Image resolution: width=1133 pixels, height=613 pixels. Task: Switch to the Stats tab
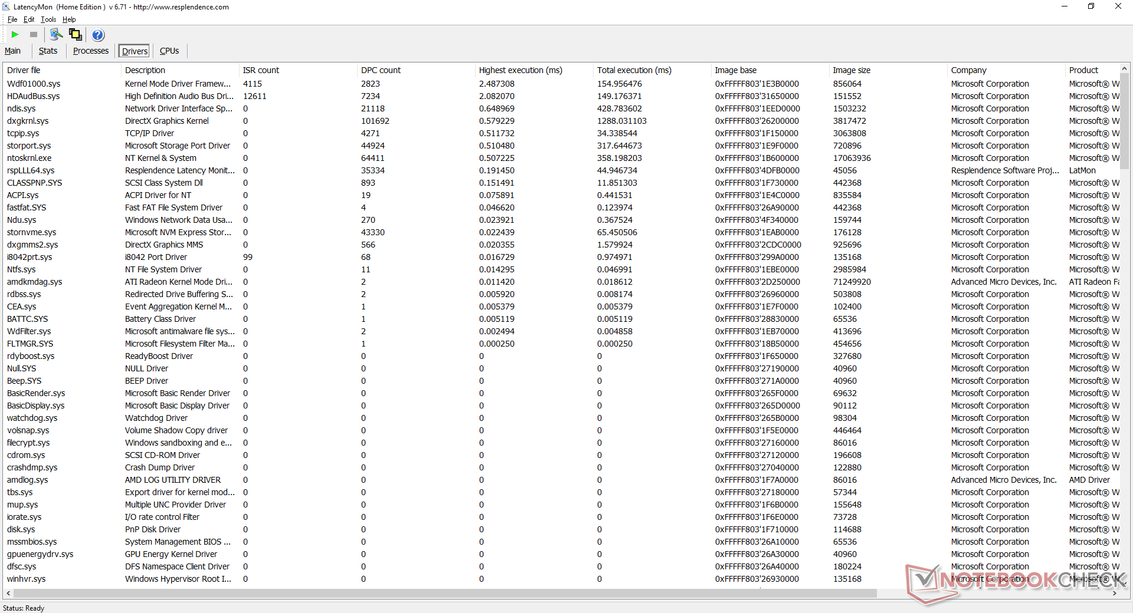pos(48,51)
